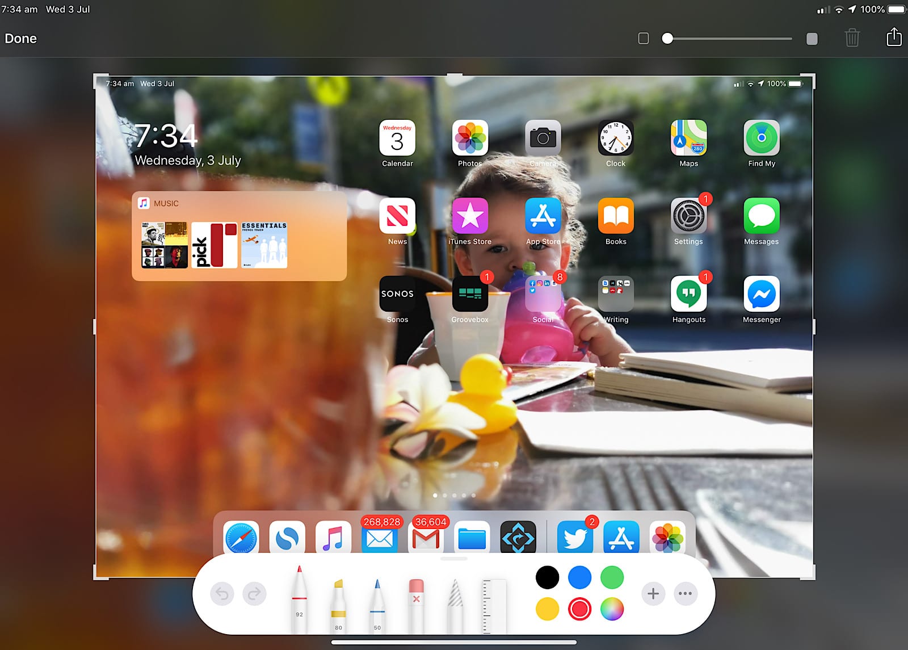Image resolution: width=908 pixels, height=650 pixels.
Task: Select the green color swatch
Action: click(x=612, y=577)
